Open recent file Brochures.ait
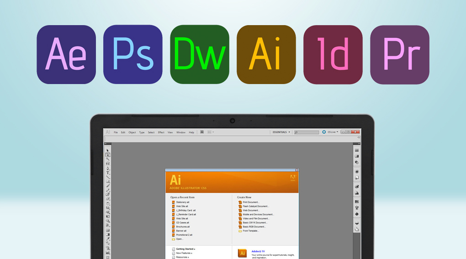The image size is (466, 259). (x=181, y=227)
